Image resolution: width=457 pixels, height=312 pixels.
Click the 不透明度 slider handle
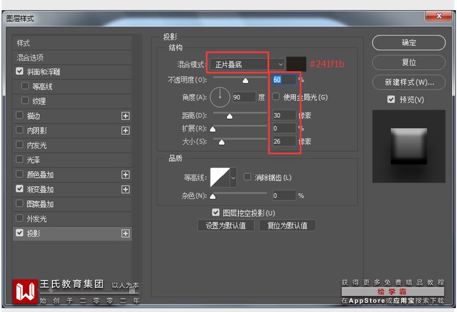[245, 81]
